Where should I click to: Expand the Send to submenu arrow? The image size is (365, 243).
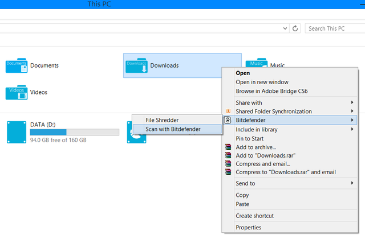point(352,183)
